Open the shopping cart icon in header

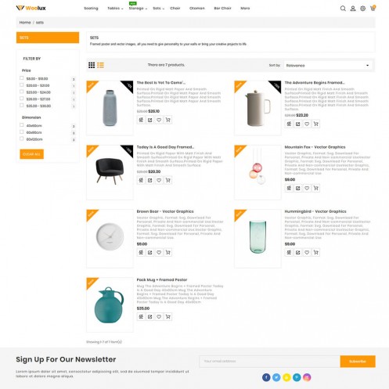pyautogui.click(x=373, y=8)
